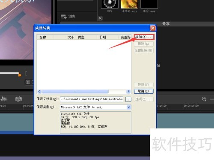The height and width of the screenshot is (160, 214).
Task: Select the 未命名.mpg video thumbnail
Action: point(129,4)
